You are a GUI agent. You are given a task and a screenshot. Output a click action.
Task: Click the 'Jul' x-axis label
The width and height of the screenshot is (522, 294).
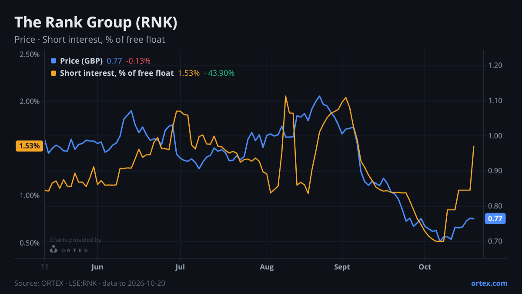click(x=180, y=267)
